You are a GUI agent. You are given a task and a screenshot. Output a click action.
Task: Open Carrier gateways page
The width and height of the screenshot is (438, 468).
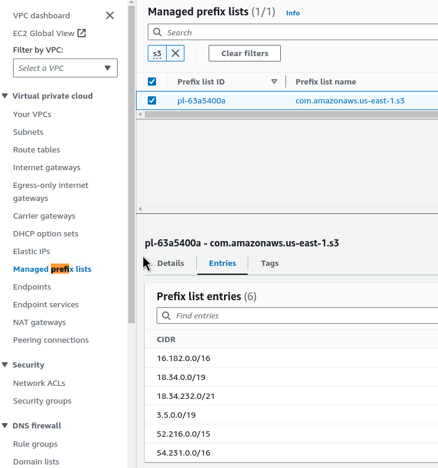tap(44, 216)
